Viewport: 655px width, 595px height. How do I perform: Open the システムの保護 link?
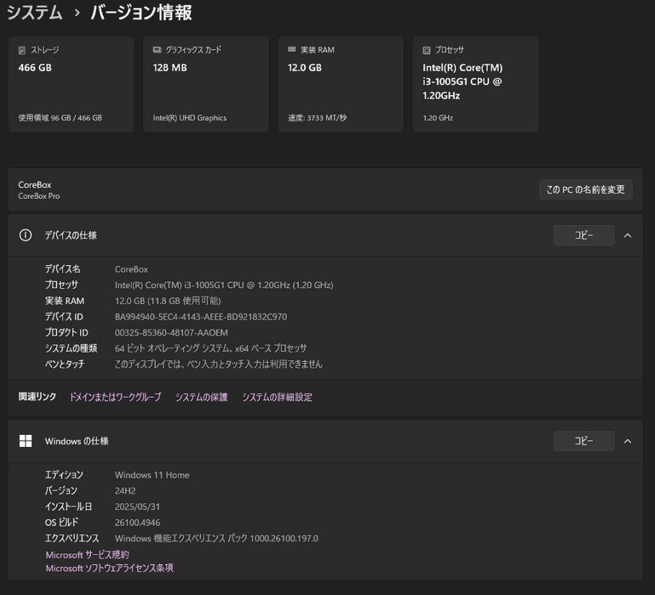pos(201,397)
